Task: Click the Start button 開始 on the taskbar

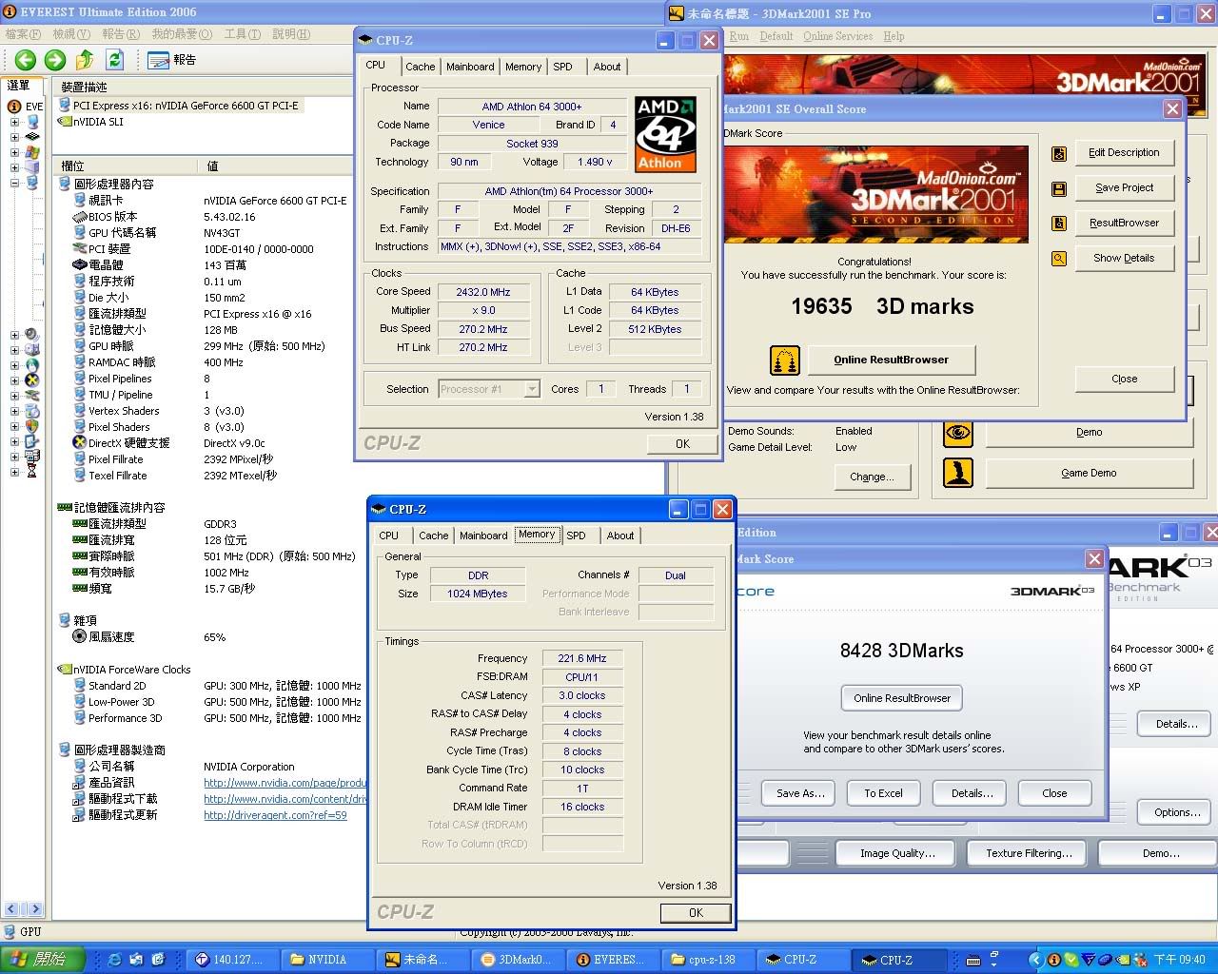Action: click(43, 960)
